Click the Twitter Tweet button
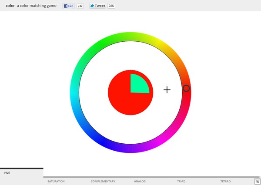This screenshot has width=261, height=185. click(97, 6)
